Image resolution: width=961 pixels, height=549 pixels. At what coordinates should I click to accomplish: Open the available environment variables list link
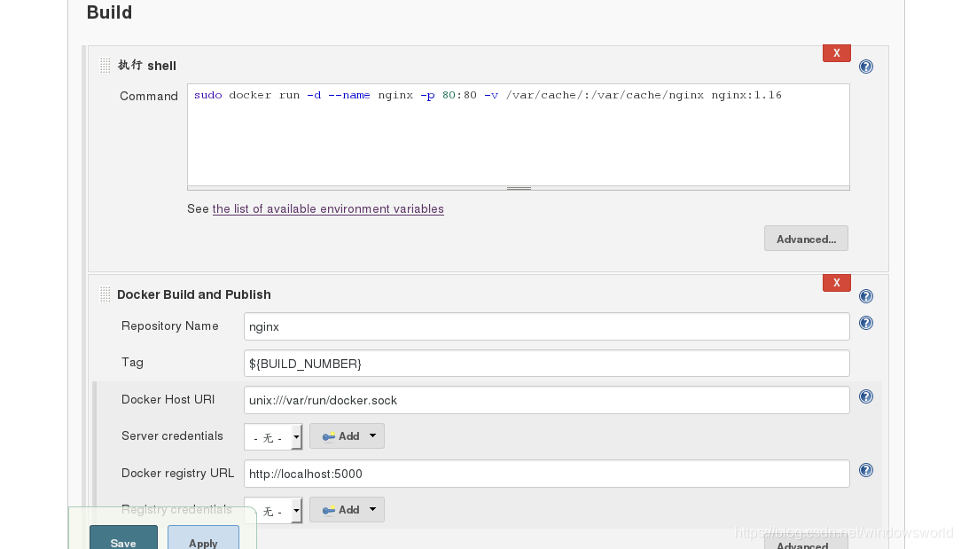(x=328, y=209)
